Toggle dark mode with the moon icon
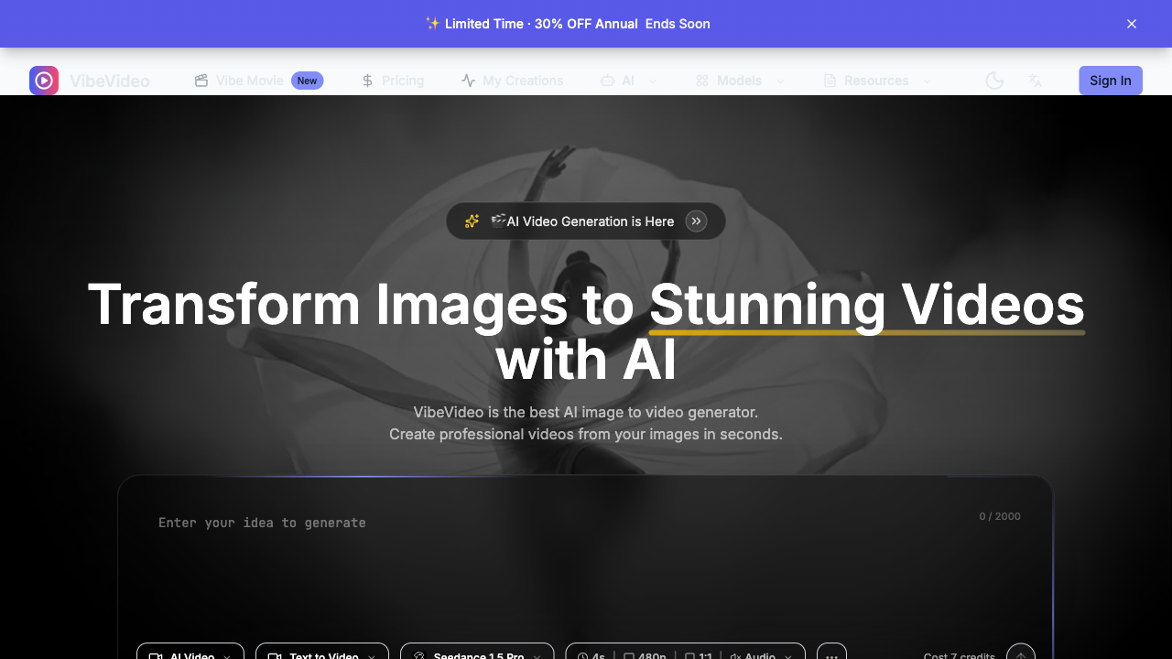 click(x=993, y=81)
